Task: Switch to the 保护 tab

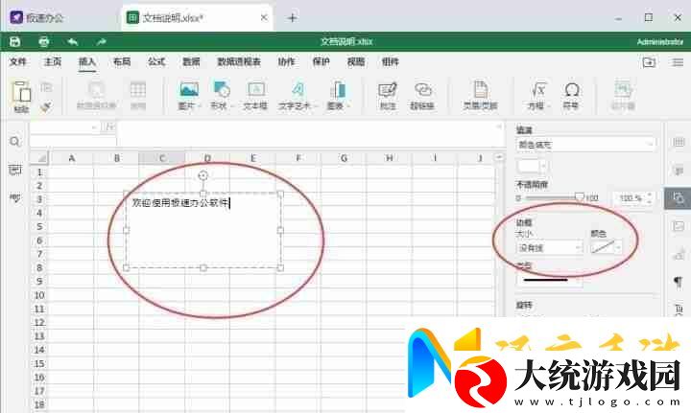Action: click(321, 62)
